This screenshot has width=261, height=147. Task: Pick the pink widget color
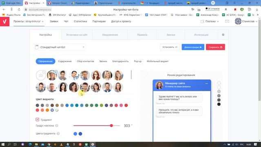coord(121,105)
